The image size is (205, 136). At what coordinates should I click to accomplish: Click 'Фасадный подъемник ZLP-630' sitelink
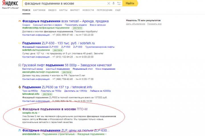pyautogui.click(x=40, y=47)
